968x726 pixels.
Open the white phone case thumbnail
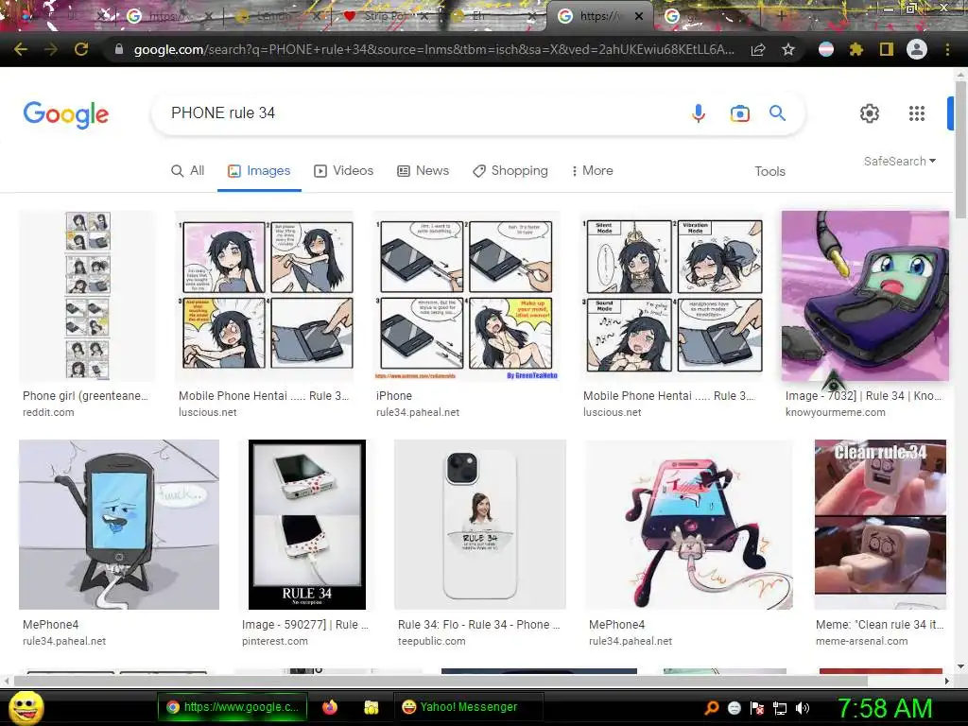point(479,524)
